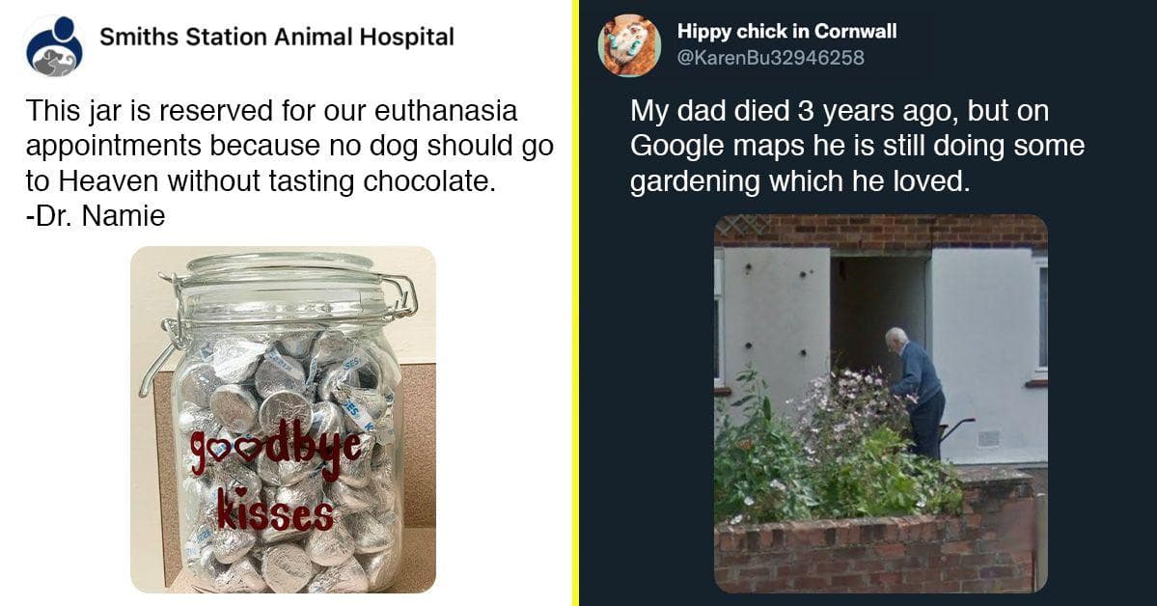Open the Hippy chick in Cornwall display name
1157x606 pixels.
tap(786, 31)
